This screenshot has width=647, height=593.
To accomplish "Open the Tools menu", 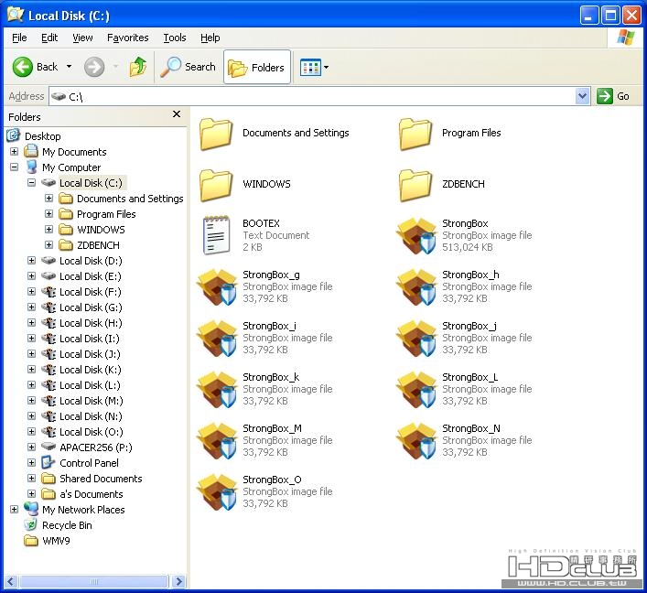I will 175,38.
